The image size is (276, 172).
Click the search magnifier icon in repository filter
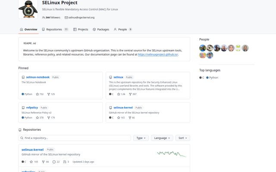pyautogui.click(x=22, y=138)
